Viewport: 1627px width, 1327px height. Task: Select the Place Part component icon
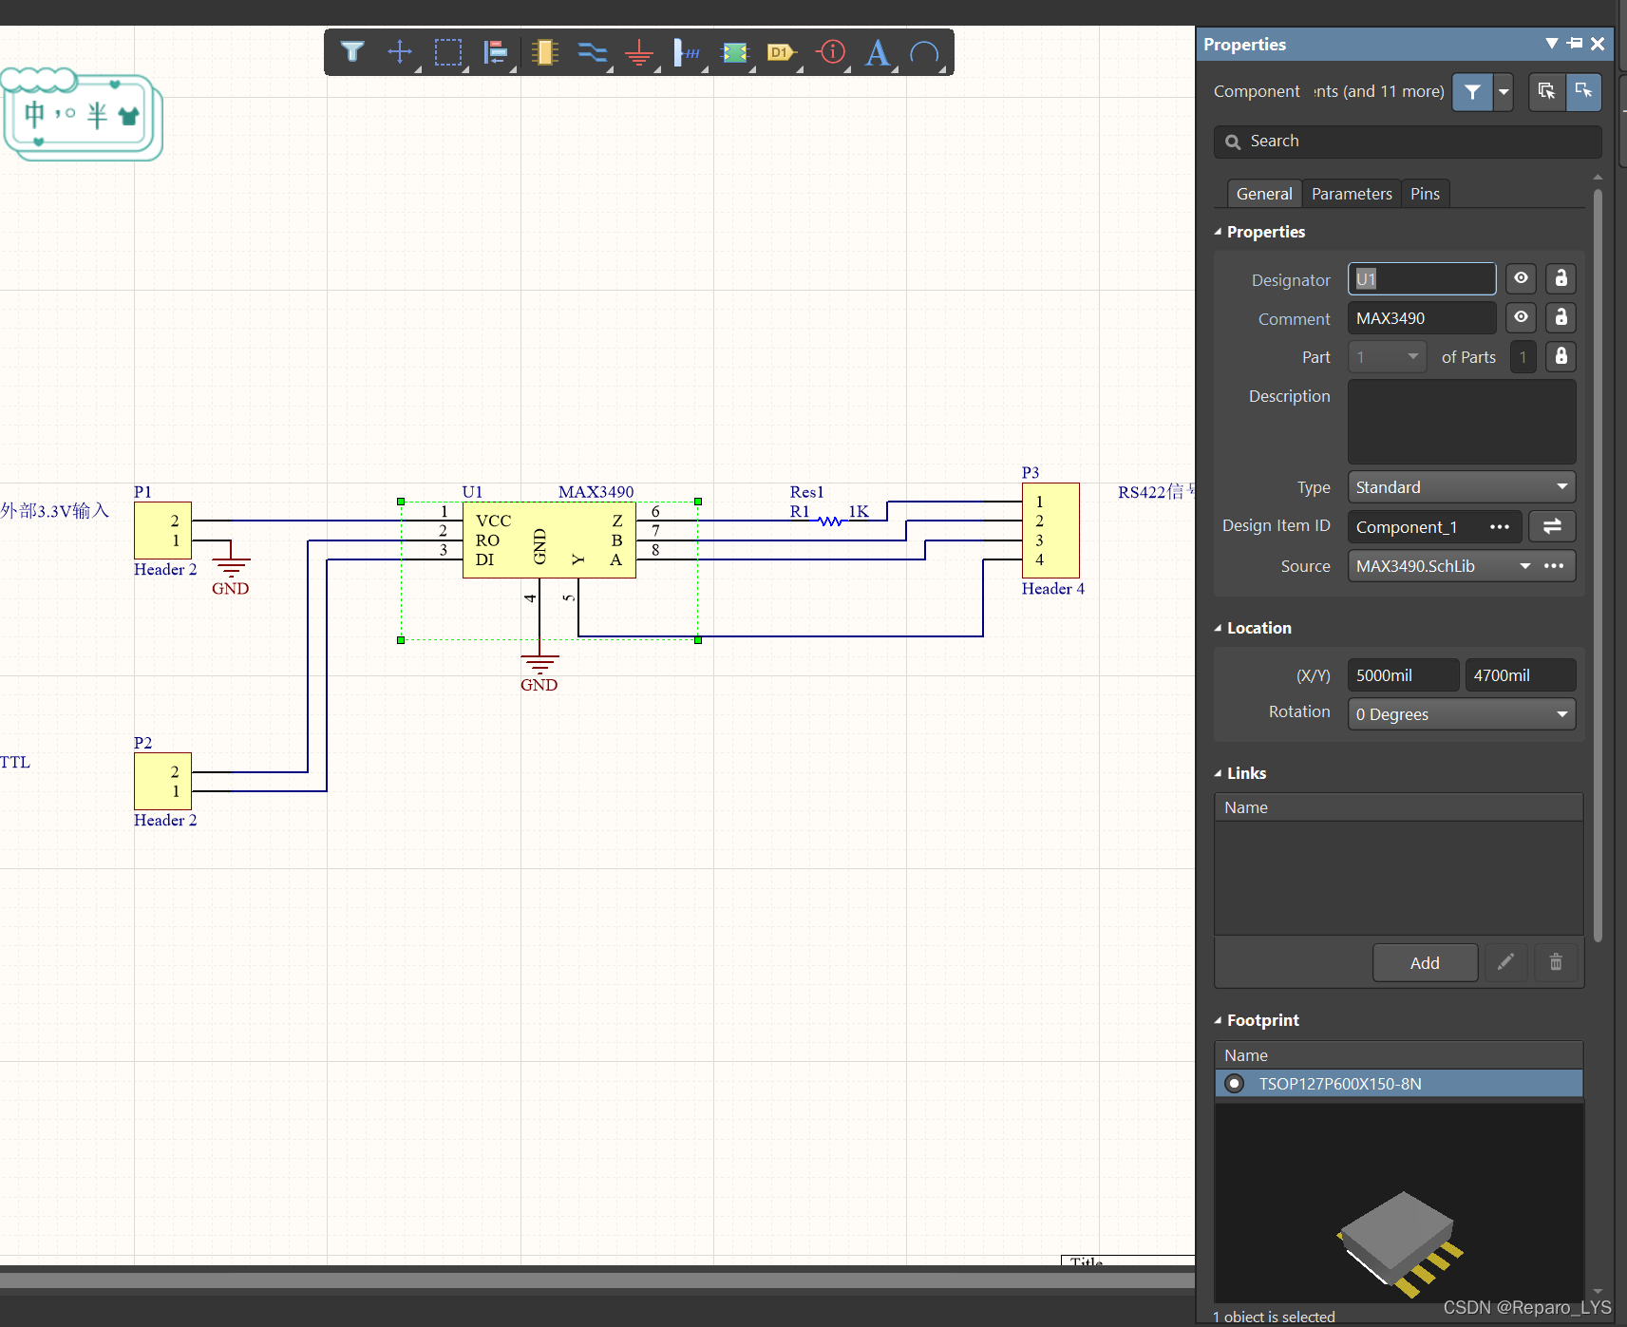tap(544, 52)
